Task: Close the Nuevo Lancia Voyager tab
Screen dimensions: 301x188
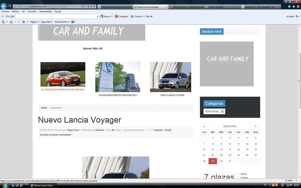Action: coord(167,7)
